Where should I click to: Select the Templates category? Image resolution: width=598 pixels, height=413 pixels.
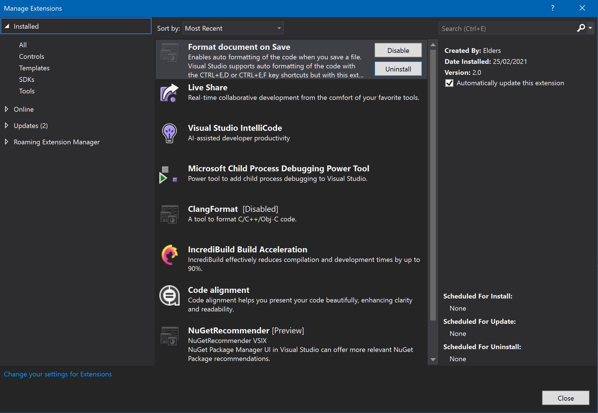coord(34,68)
